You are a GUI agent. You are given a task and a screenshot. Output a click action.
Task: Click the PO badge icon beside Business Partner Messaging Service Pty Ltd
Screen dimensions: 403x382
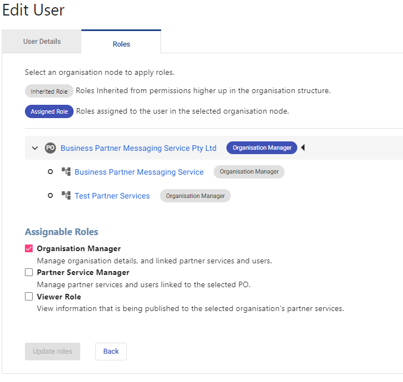click(50, 148)
